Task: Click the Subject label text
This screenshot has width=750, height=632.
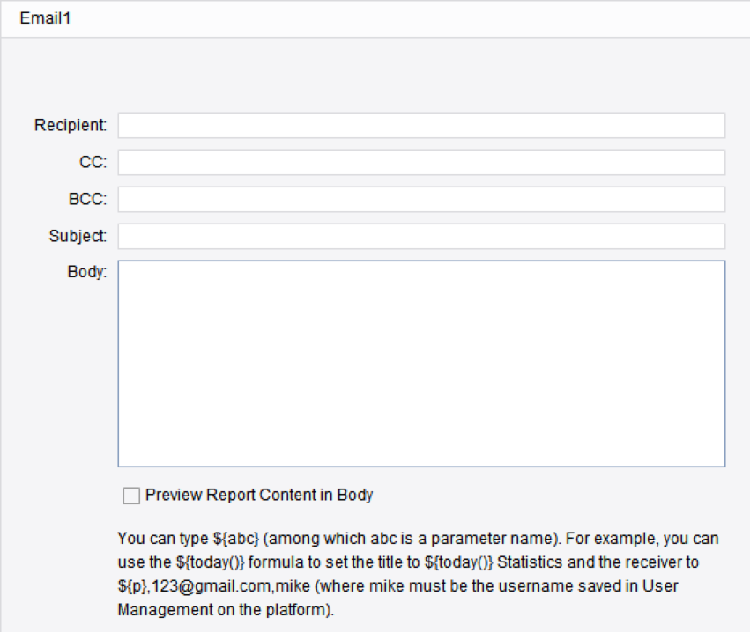Action: (x=78, y=236)
